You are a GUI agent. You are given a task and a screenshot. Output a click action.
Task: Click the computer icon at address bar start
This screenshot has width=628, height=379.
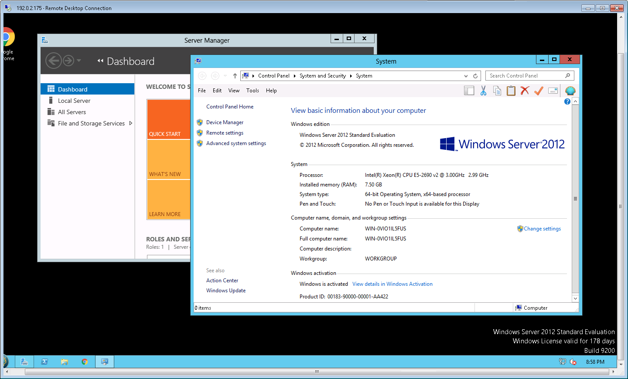pos(246,76)
